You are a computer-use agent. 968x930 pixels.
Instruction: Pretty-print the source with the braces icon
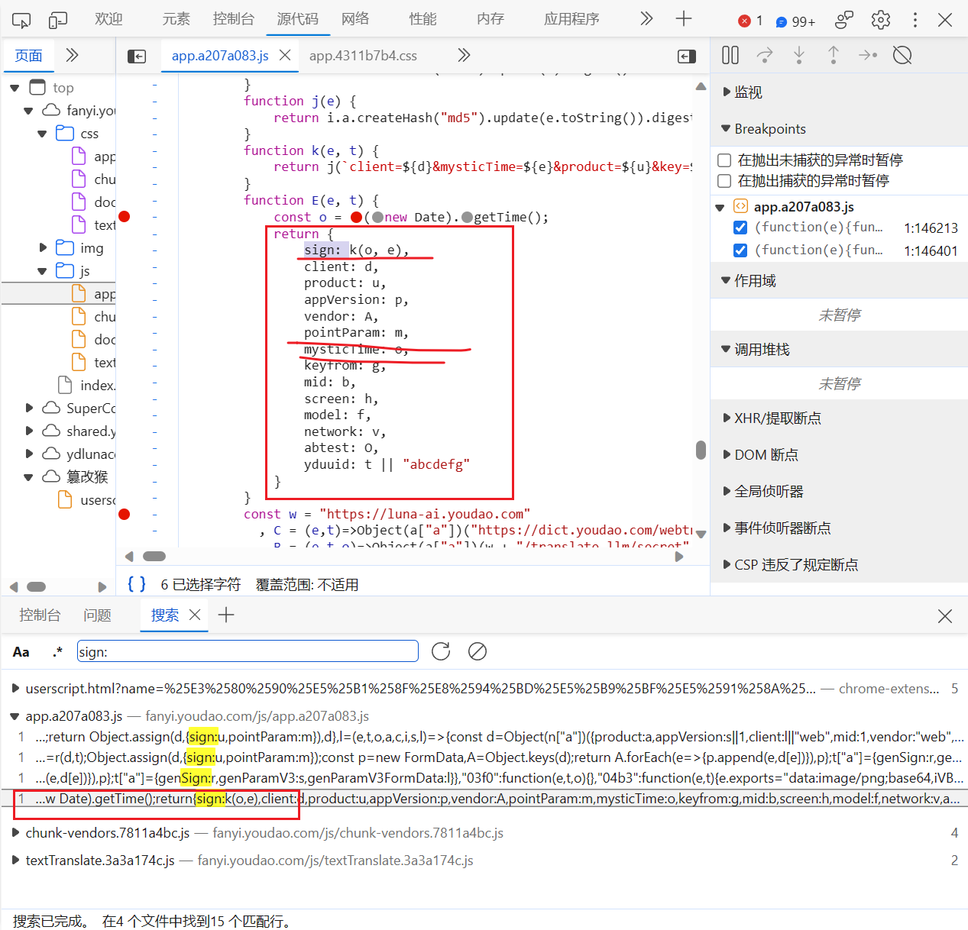[x=137, y=584]
